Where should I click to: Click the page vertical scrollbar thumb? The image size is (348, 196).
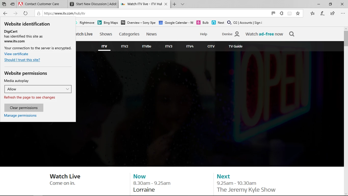tap(346, 39)
